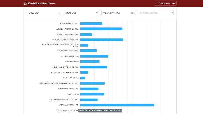Click the candidate name NAEPI ARSYAD
This screenshot has height=114, width=203.
click(73, 94)
